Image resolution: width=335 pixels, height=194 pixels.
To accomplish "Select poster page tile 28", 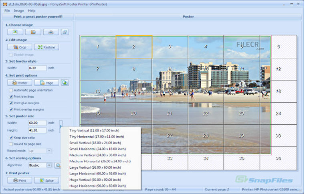I will [206, 135].
